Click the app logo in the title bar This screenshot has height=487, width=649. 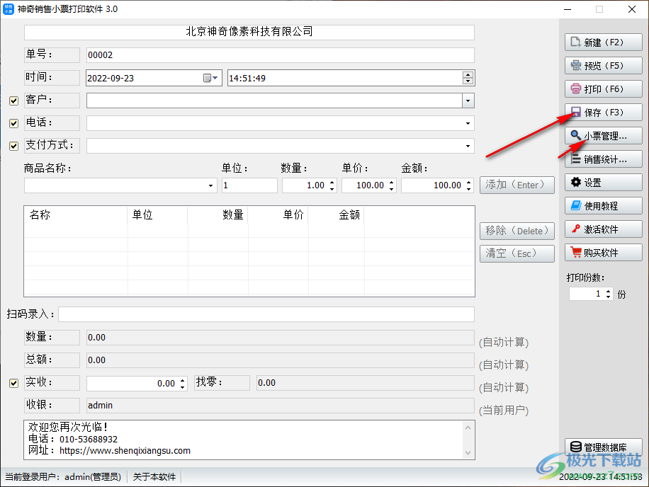[x=9, y=8]
